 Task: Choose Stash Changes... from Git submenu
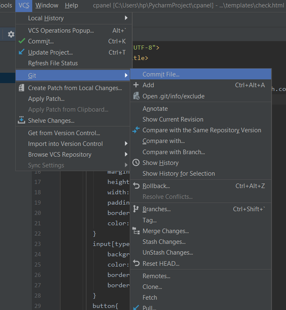click(x=164, y=242)
